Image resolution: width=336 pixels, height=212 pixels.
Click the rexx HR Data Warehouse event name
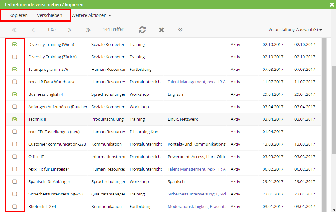click(x=52, y=82)
